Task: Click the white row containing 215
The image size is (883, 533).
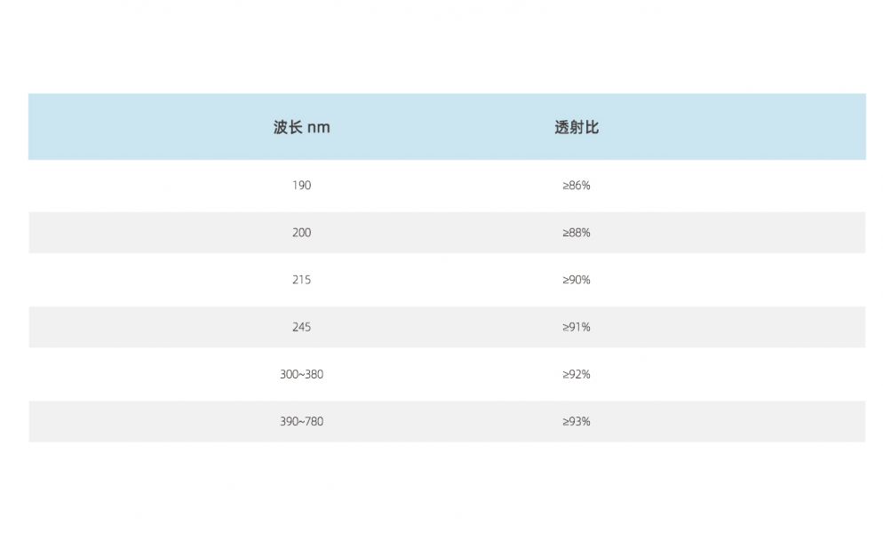Action: pos(447,280)
